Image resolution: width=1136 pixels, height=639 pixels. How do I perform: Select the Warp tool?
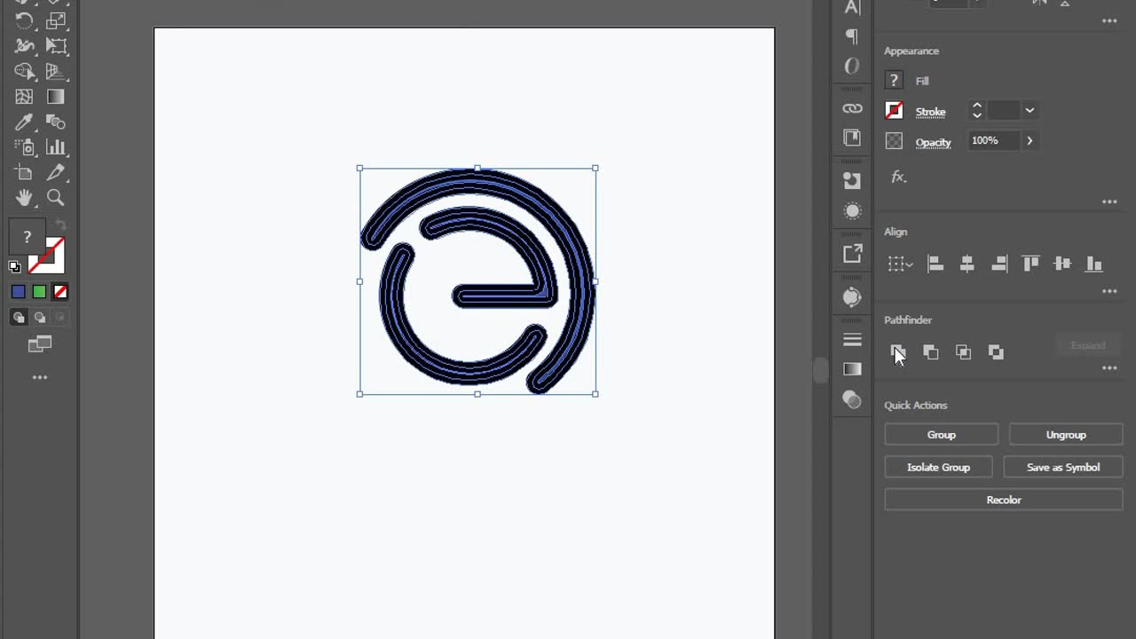[24, 46]
